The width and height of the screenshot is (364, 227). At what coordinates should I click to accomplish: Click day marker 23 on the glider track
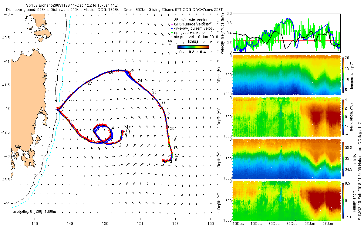(154, 92)
